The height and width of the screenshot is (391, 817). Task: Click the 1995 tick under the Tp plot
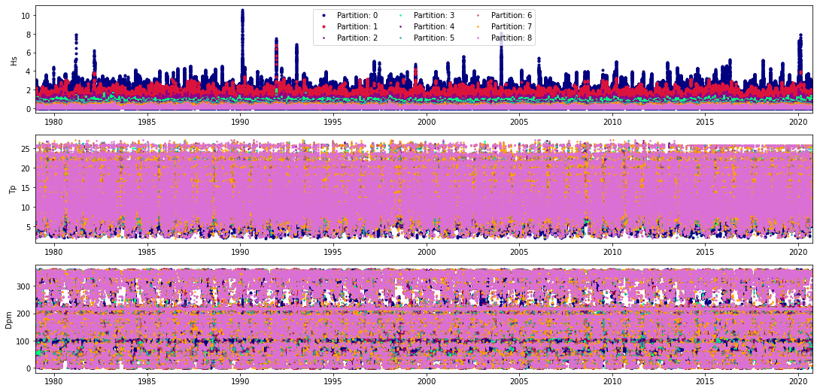coord(333,251)
